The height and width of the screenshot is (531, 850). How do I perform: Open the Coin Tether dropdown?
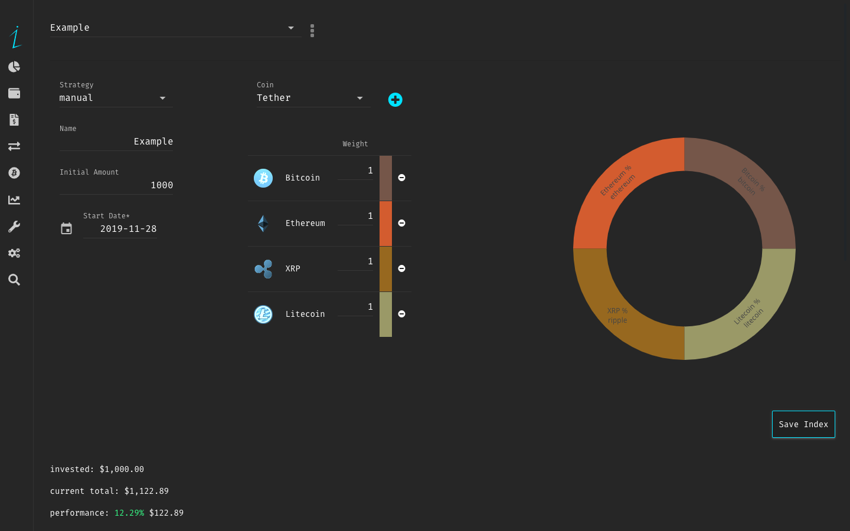pyautogui.click(x=313, y=98)
